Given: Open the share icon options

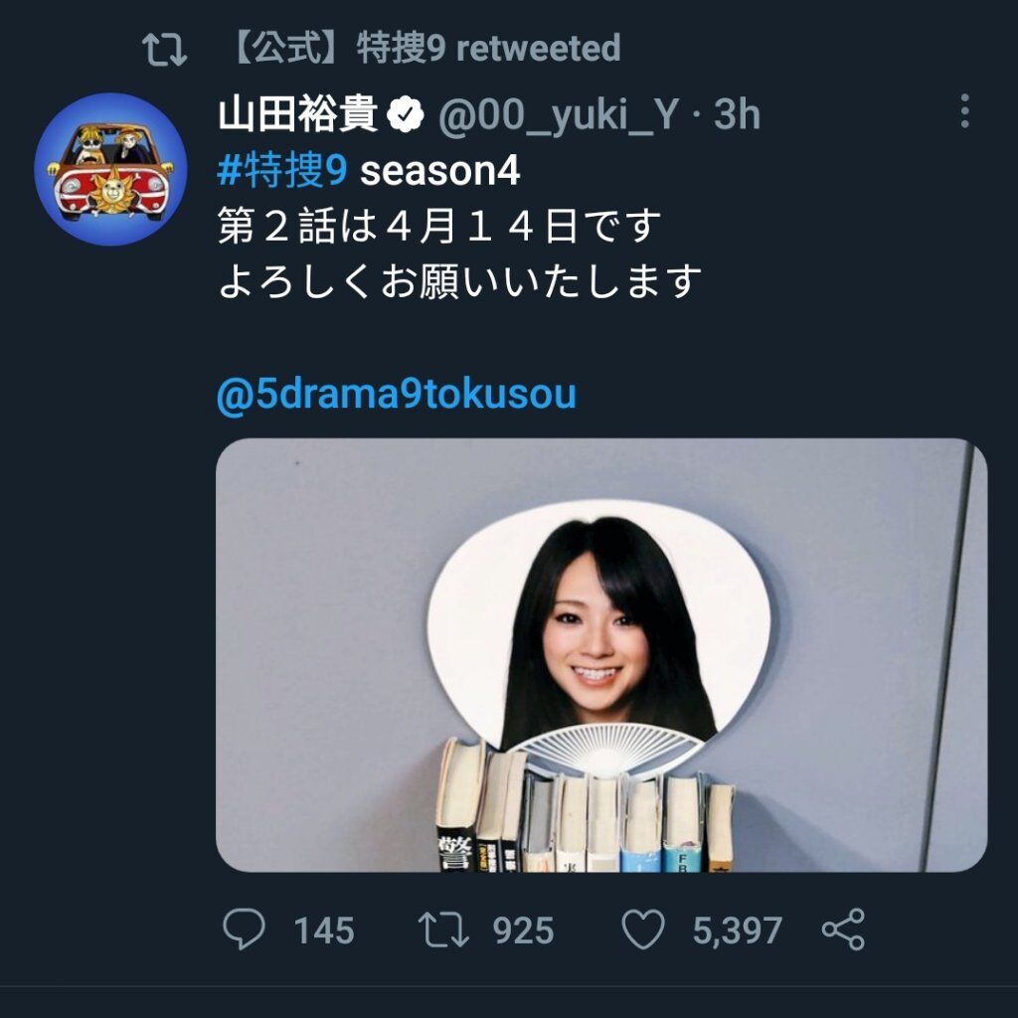Looking at the screenshot, I should [843, 930].
